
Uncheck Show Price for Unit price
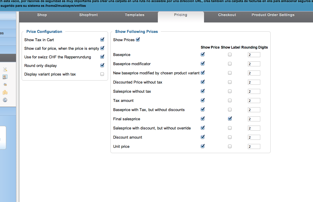coord(203,146)
